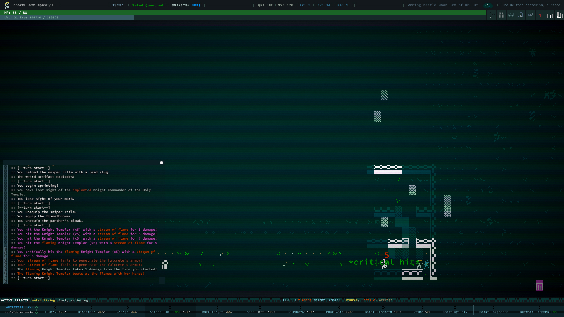Click the glasses icon in top toolbar

pos(511,15)
